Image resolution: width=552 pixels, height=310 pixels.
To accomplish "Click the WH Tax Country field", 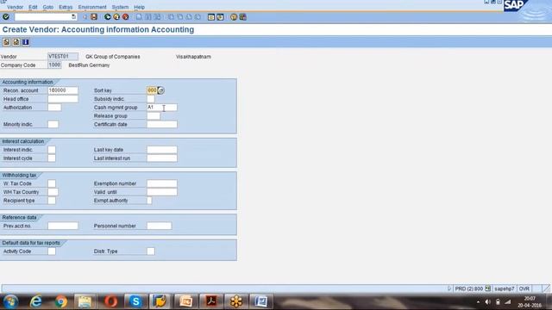I will pyautogui.click(x=53, y=192).
